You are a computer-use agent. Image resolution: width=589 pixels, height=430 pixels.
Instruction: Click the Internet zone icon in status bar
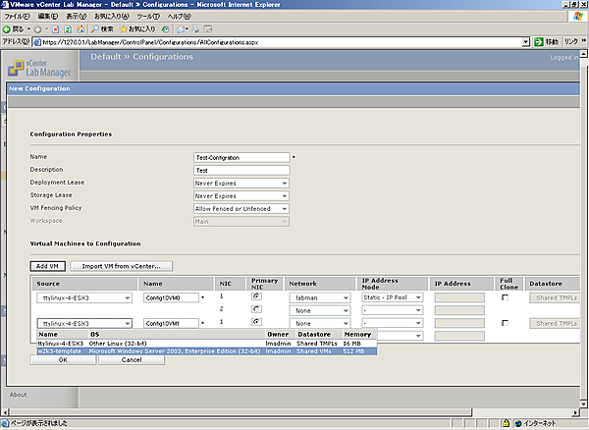518,423
